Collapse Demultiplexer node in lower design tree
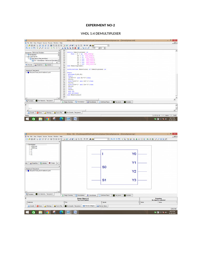Image resolution: width=202 pixels, height=270 pixels. [27, 145]
